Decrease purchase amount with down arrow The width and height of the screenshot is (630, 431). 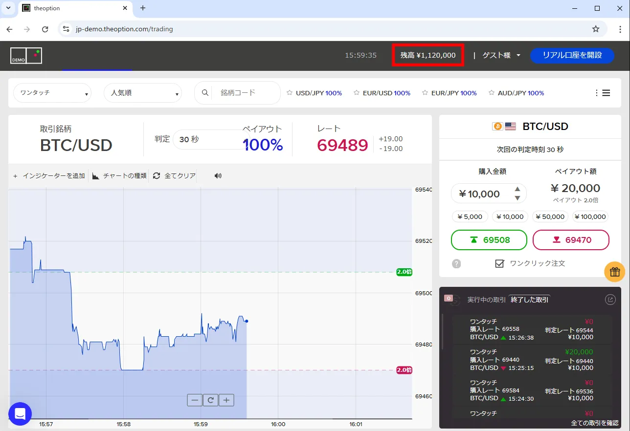tap(517, 198)
